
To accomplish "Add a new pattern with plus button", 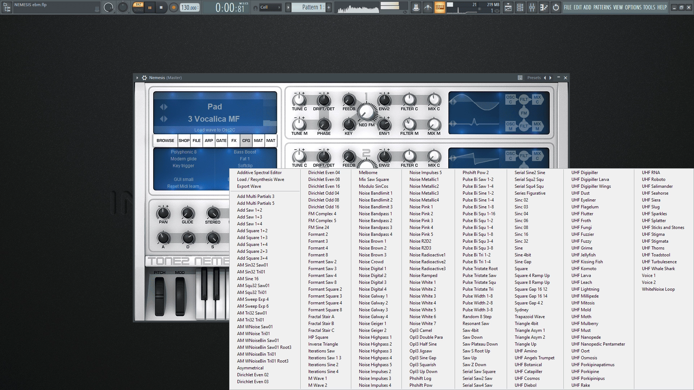I will [x=329, y=7].
